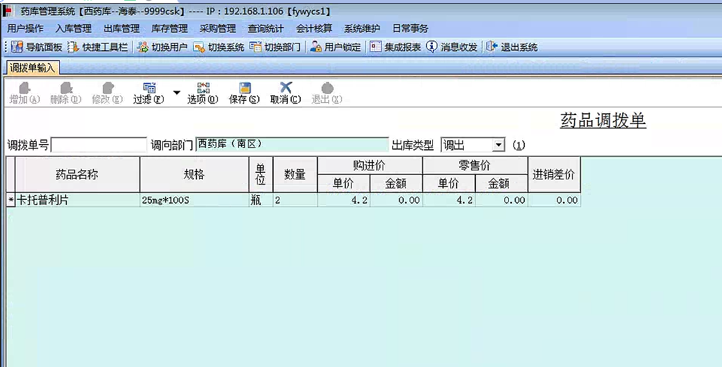Open the 导航面板 navigation panel icon
722x367 pixels.
[17, 47]
